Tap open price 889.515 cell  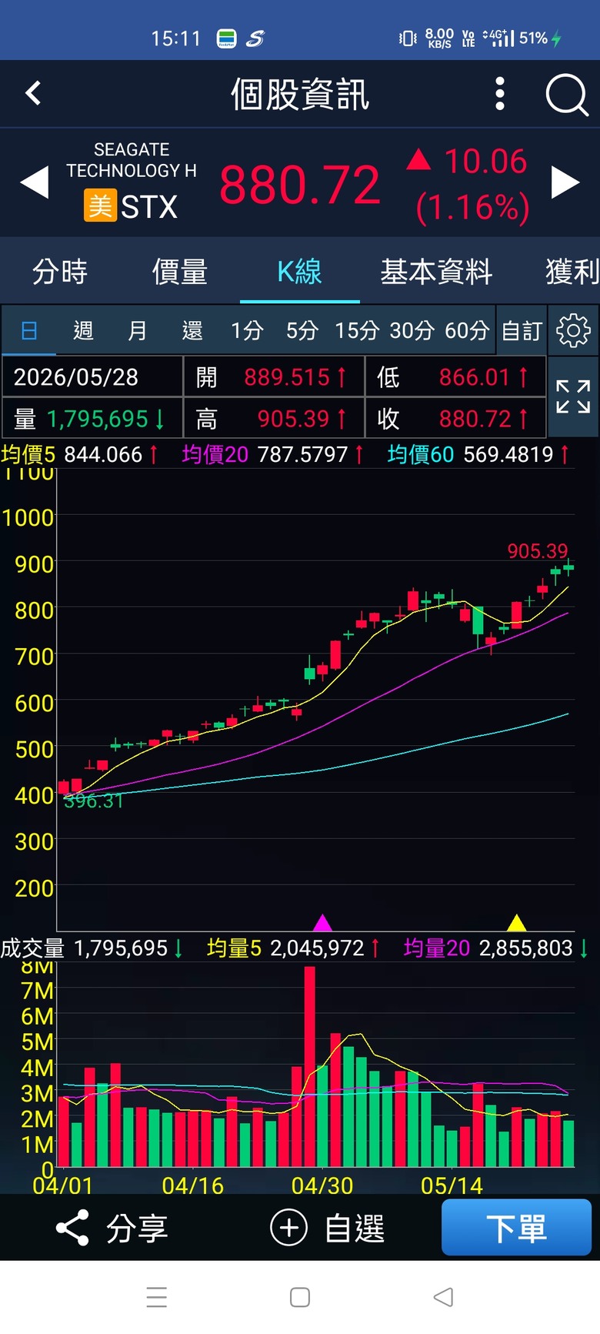tap(274, 376)
